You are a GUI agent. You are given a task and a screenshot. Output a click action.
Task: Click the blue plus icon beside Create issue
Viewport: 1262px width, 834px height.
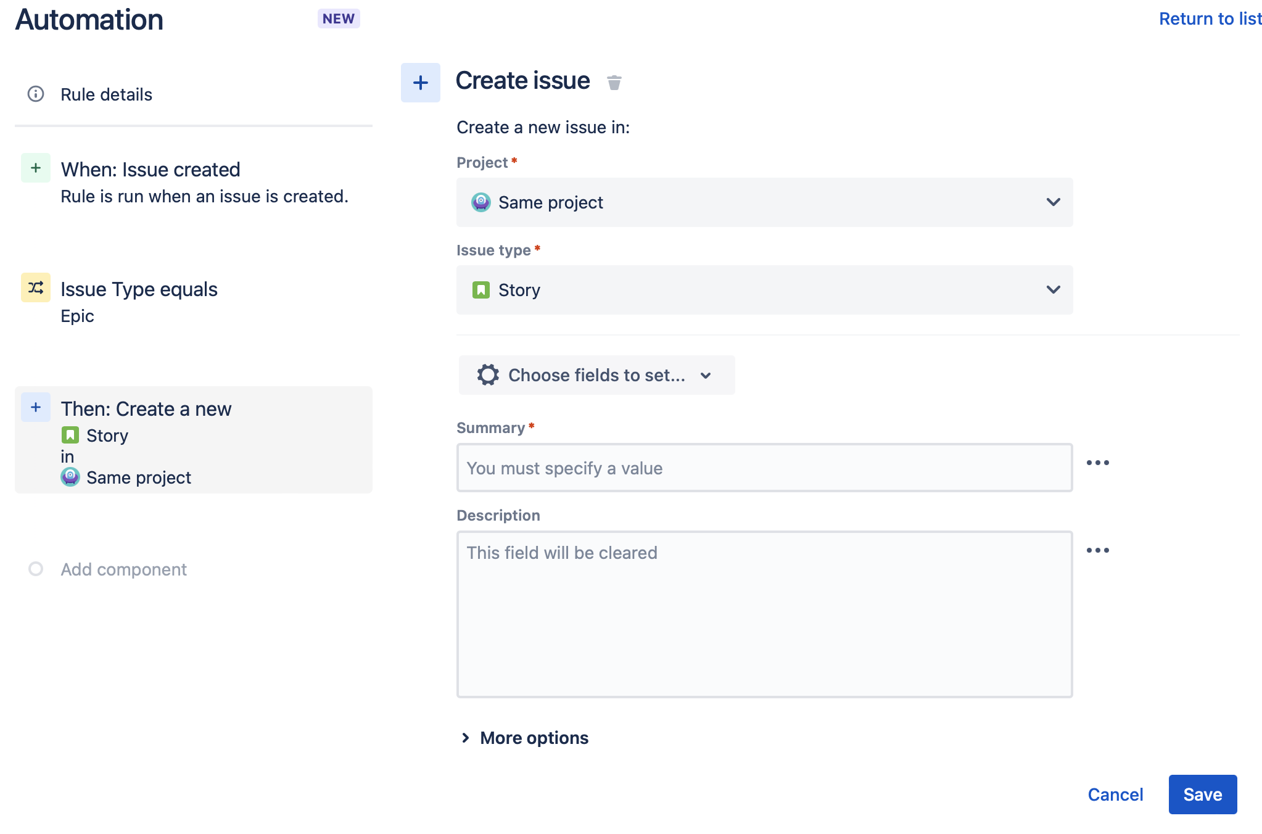pyautogui.click(x=421, y=83)
